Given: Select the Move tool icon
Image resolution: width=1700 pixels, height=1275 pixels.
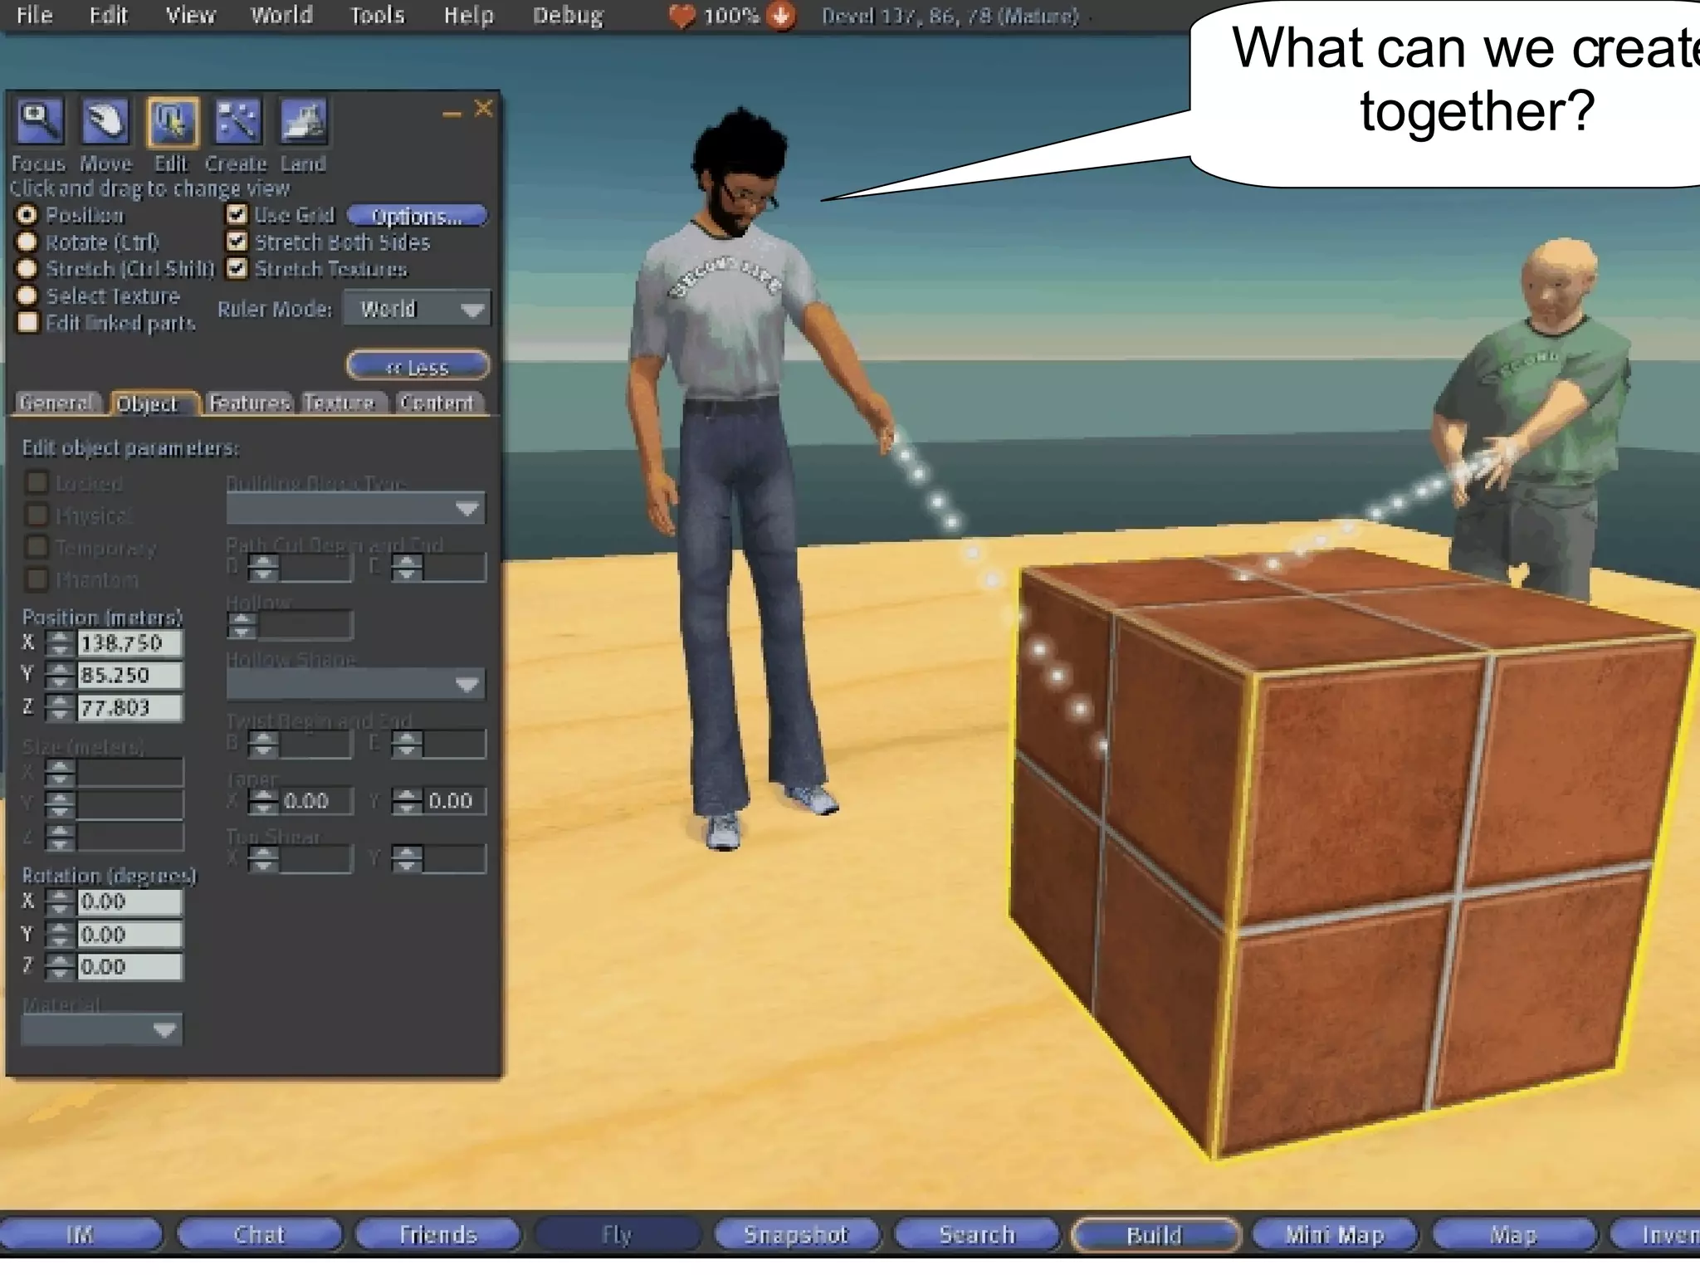Looking at the screenshot, I should (105, 122).
